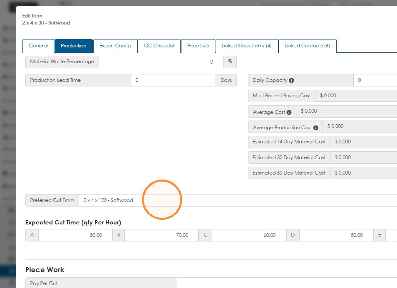Click the Average Cost info icon
The image size is (397, 288).
289,113
